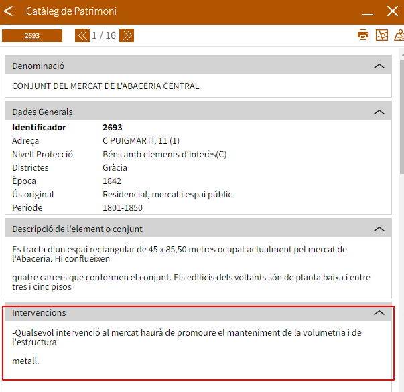Image resolution: width=404 pixels, height=392 pixels.
Task: Open the 2693 record link
Action: tap(32, 35)
